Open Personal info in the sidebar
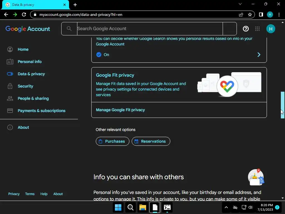 point(30,62)
